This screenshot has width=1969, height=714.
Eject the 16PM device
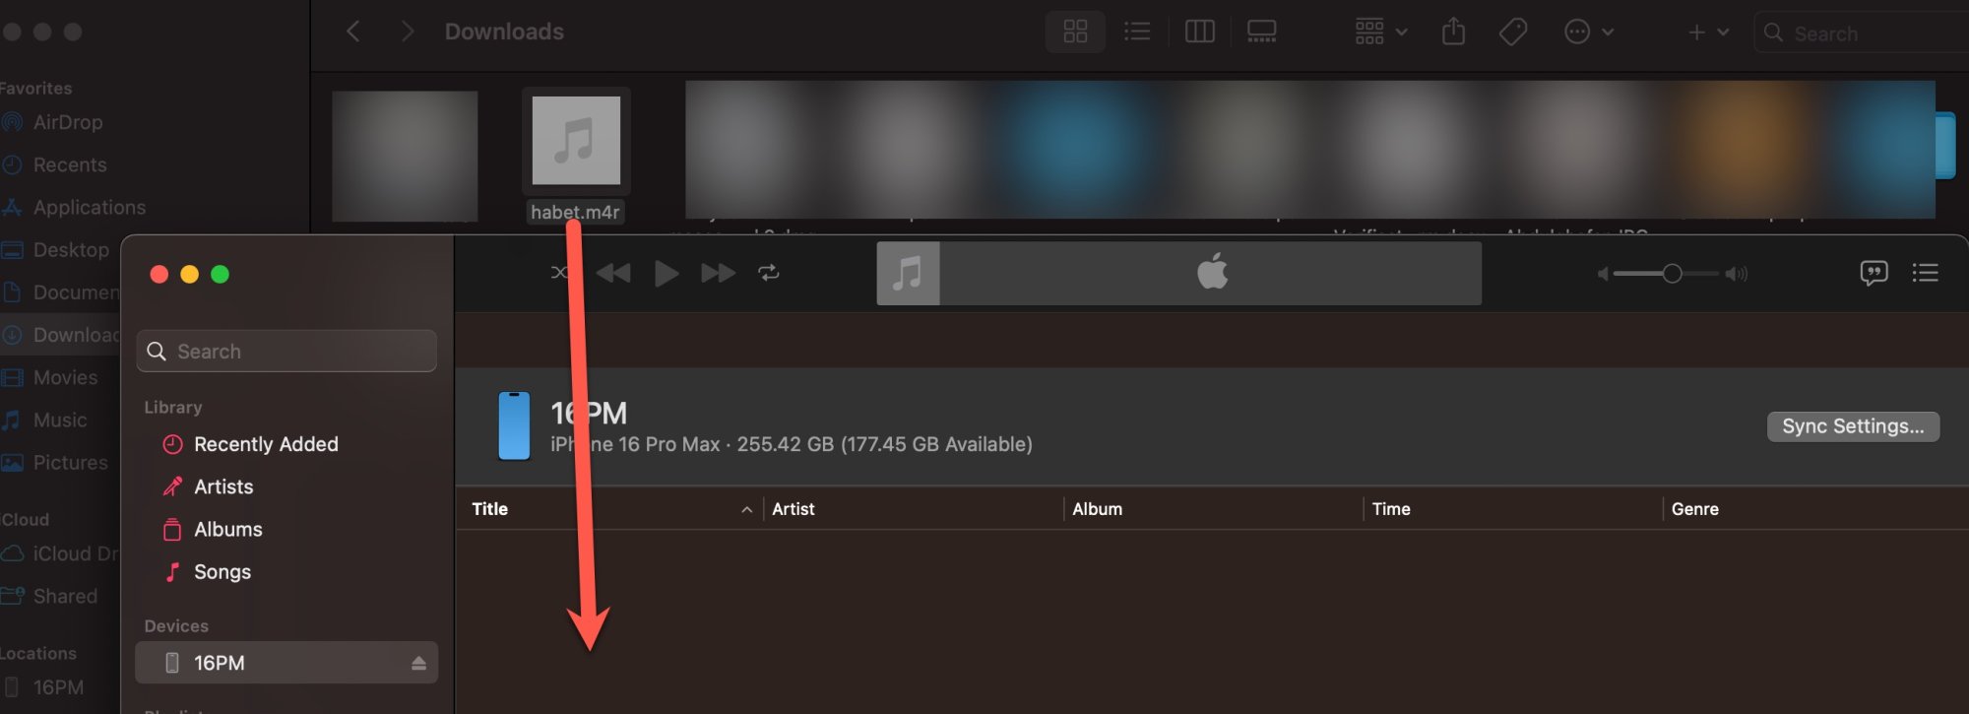coord(418,663)
